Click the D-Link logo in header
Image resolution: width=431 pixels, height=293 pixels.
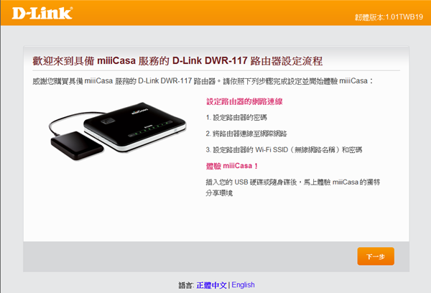point(42,13)
